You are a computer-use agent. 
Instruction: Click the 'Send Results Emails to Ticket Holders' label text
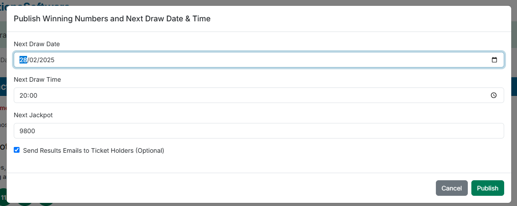(x=94, y=151)
